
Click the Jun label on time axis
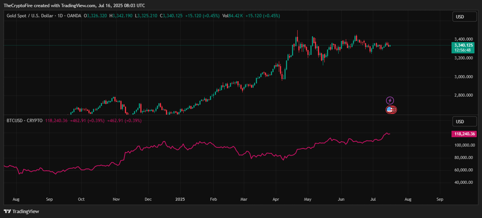pos(341,199)
